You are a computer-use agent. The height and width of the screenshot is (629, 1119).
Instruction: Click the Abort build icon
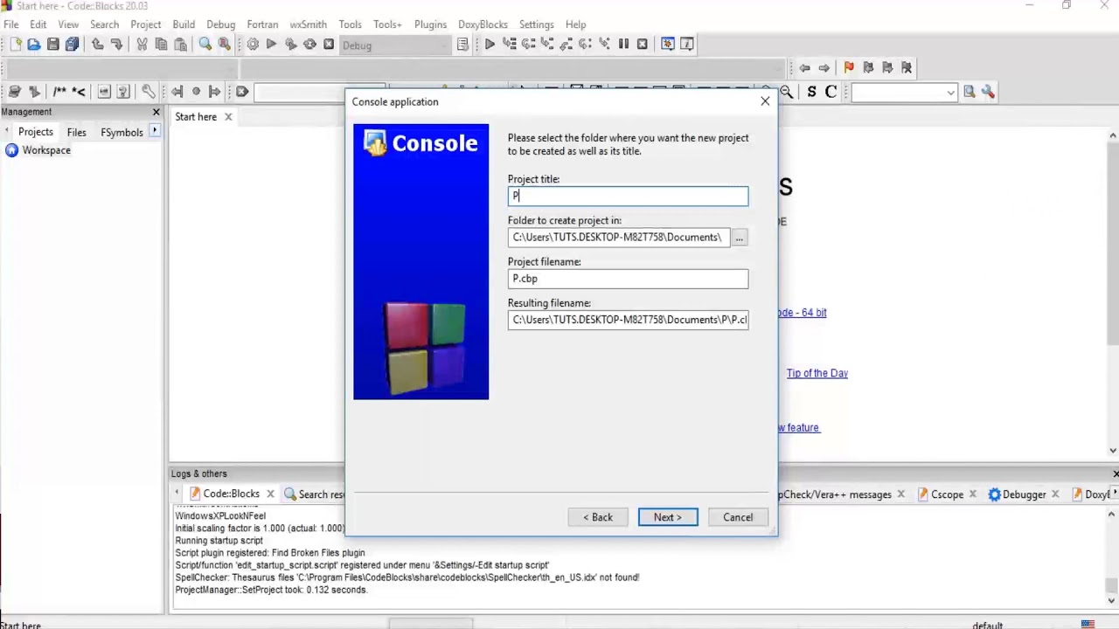click(x=329, y=45)
